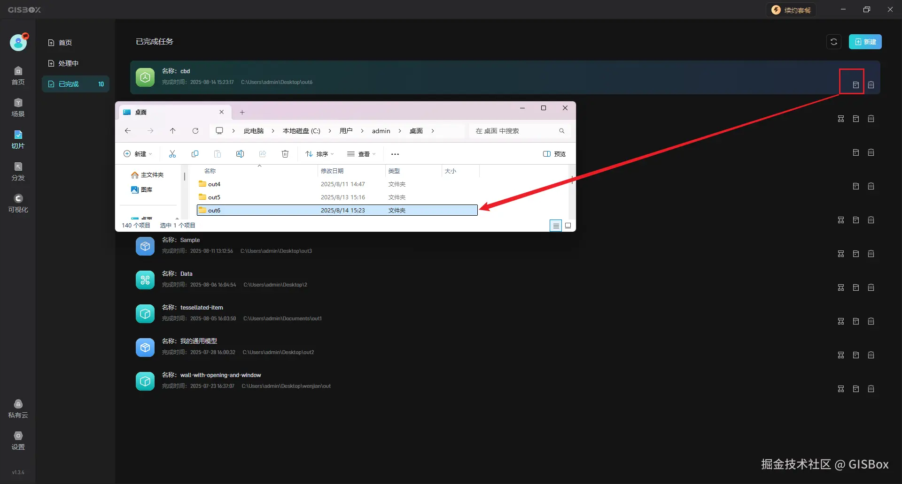Viewport: 902px width, 484px height.
Task: Delete the Sample task
Action: [871, 254]
